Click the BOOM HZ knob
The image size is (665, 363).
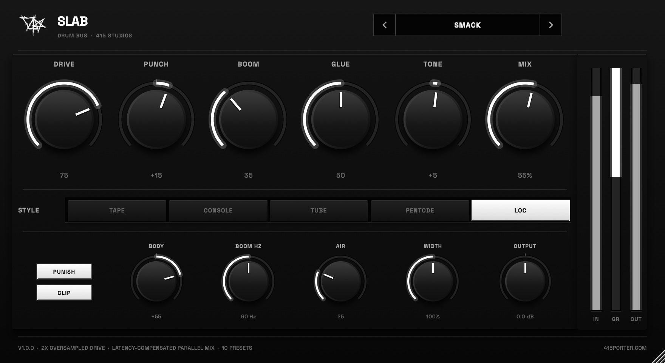tap(248, 281)
